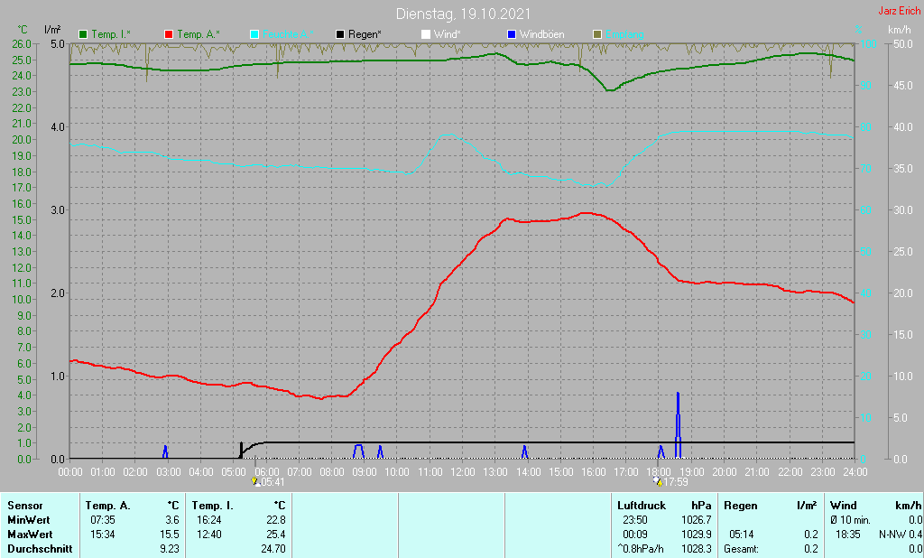The height and width of the screenshot is (558, 924).
Task: Select the "Empfang" legend label
Action: [624, 35]
